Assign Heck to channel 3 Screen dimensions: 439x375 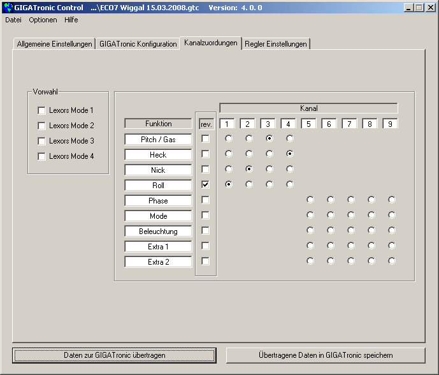[x=270, y=154]
